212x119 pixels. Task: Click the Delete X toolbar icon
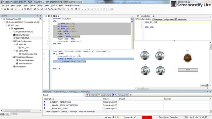pos(31,9)
